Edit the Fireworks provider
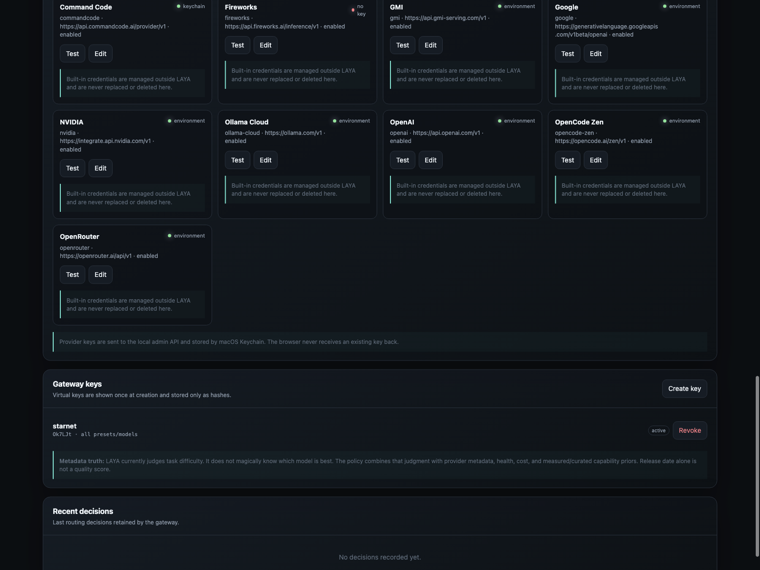 pos(266,45)
